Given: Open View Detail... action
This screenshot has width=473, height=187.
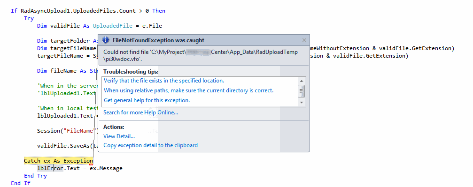Looking at the screenshot, I should tap(119, 136).
